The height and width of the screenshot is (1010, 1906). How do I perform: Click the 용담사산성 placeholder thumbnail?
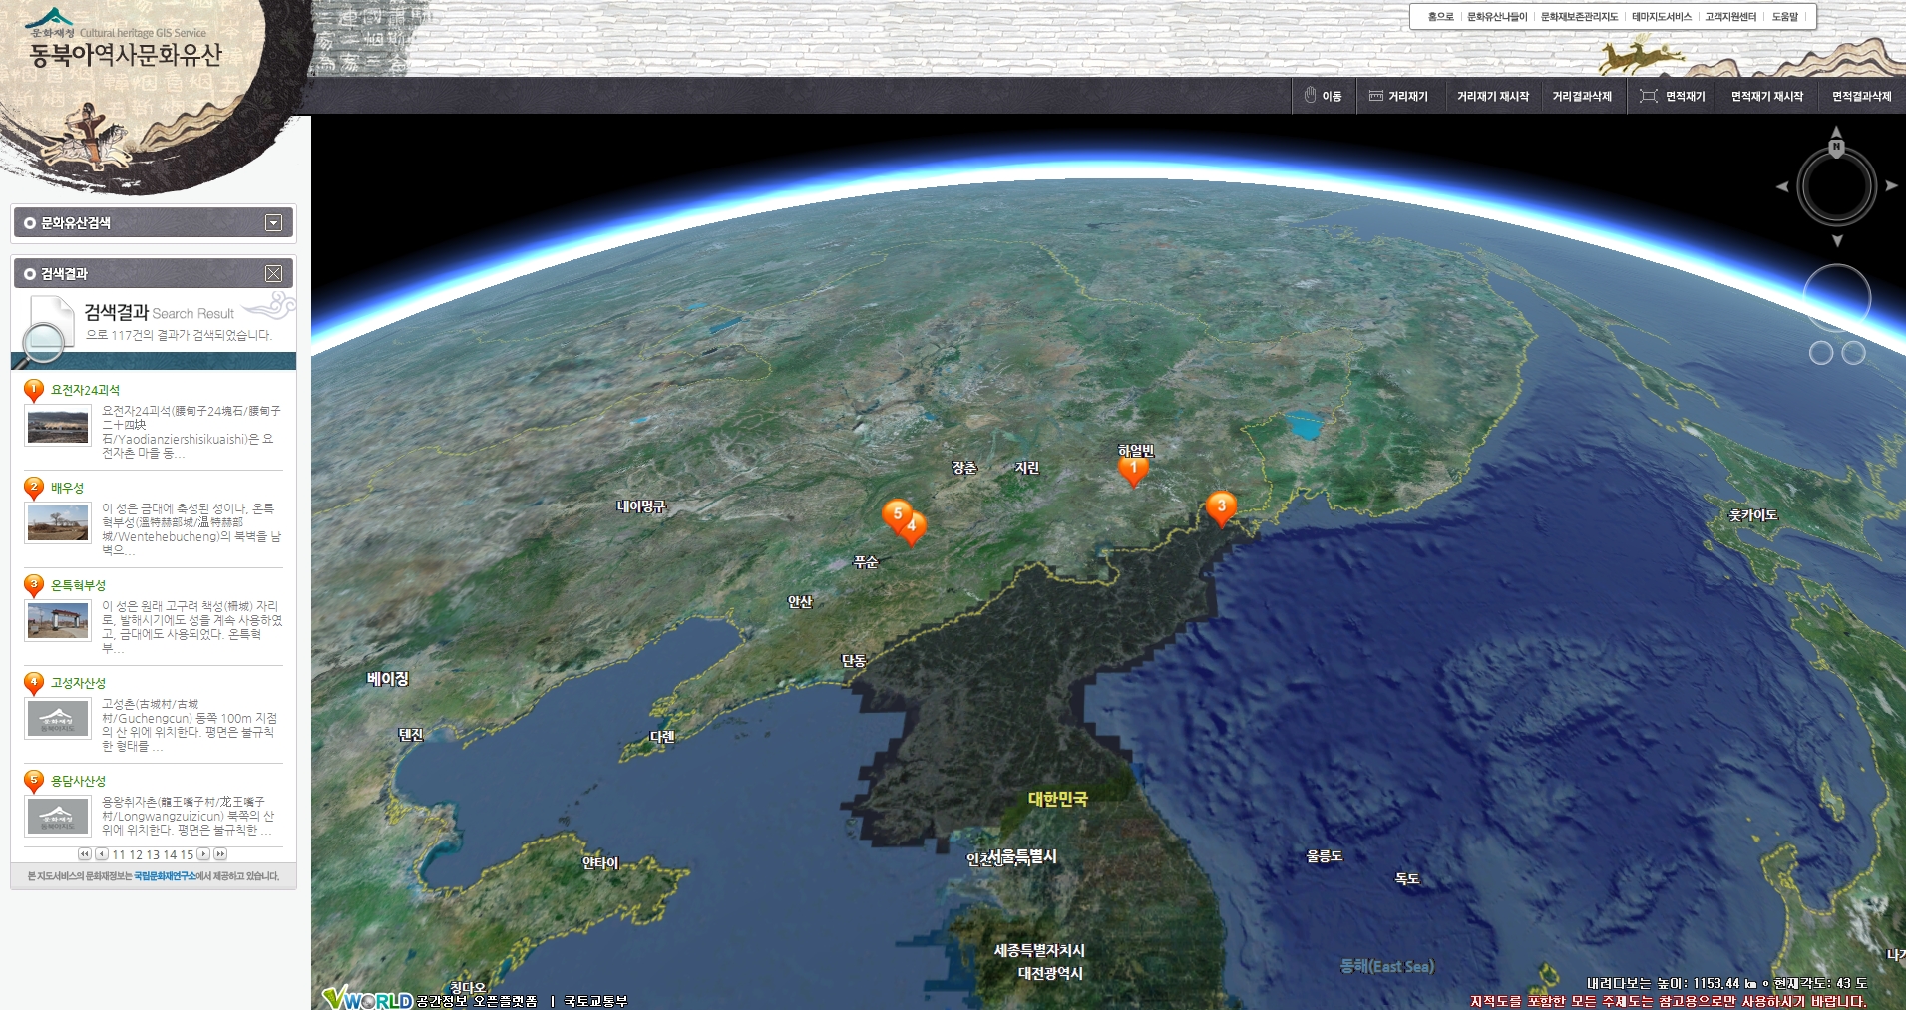pos(58,816)
